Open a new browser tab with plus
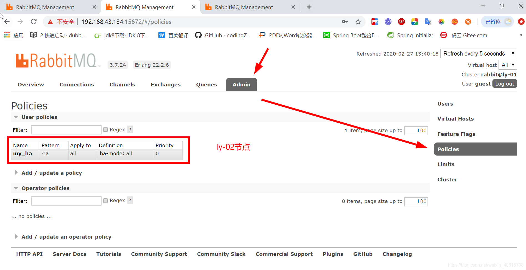 pos(309,7)
